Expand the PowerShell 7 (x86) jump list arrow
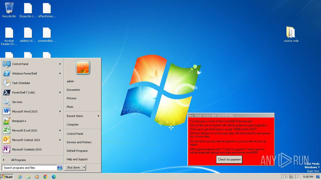321x180 pixels. (60, 92)
